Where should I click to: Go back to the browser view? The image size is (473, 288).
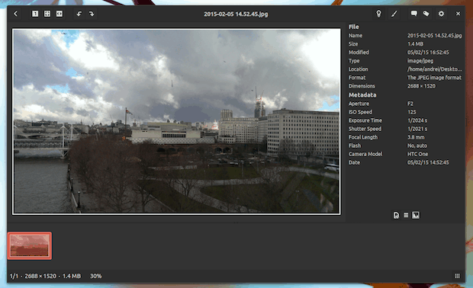pos(16,14)
